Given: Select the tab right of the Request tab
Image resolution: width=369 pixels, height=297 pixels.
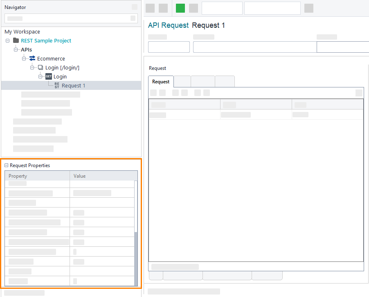Looking at the screenshot, I should (x=182, y=81).
